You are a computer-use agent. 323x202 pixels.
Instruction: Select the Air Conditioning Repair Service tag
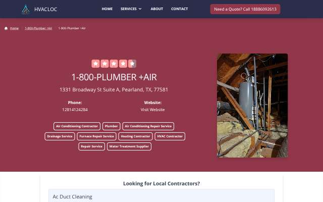click(148, 126)
